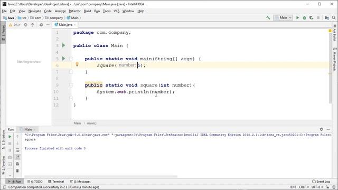Viewport: 338px width, 190px height.
Task: Toggle the Maven Projects side stripe
Action: 334,60
